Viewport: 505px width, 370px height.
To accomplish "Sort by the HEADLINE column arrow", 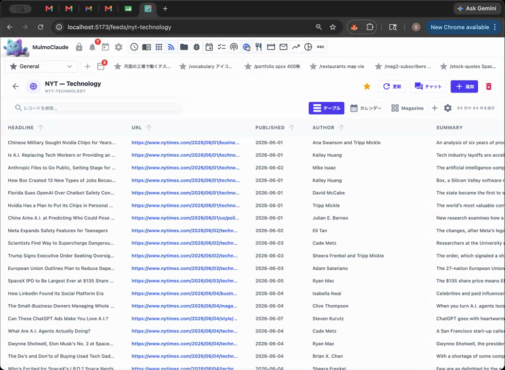I will 41,127.
